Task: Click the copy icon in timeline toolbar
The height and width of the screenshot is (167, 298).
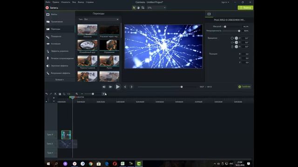Action: point(60,94)
